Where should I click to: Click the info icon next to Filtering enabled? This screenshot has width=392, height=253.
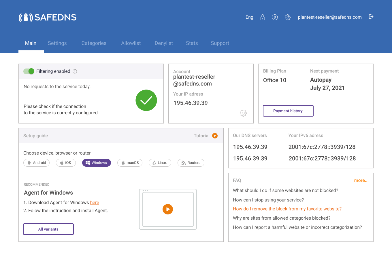pos(75,71)
